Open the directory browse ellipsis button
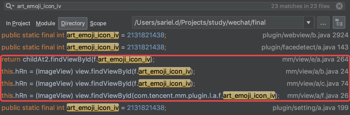 coord(323,23)
